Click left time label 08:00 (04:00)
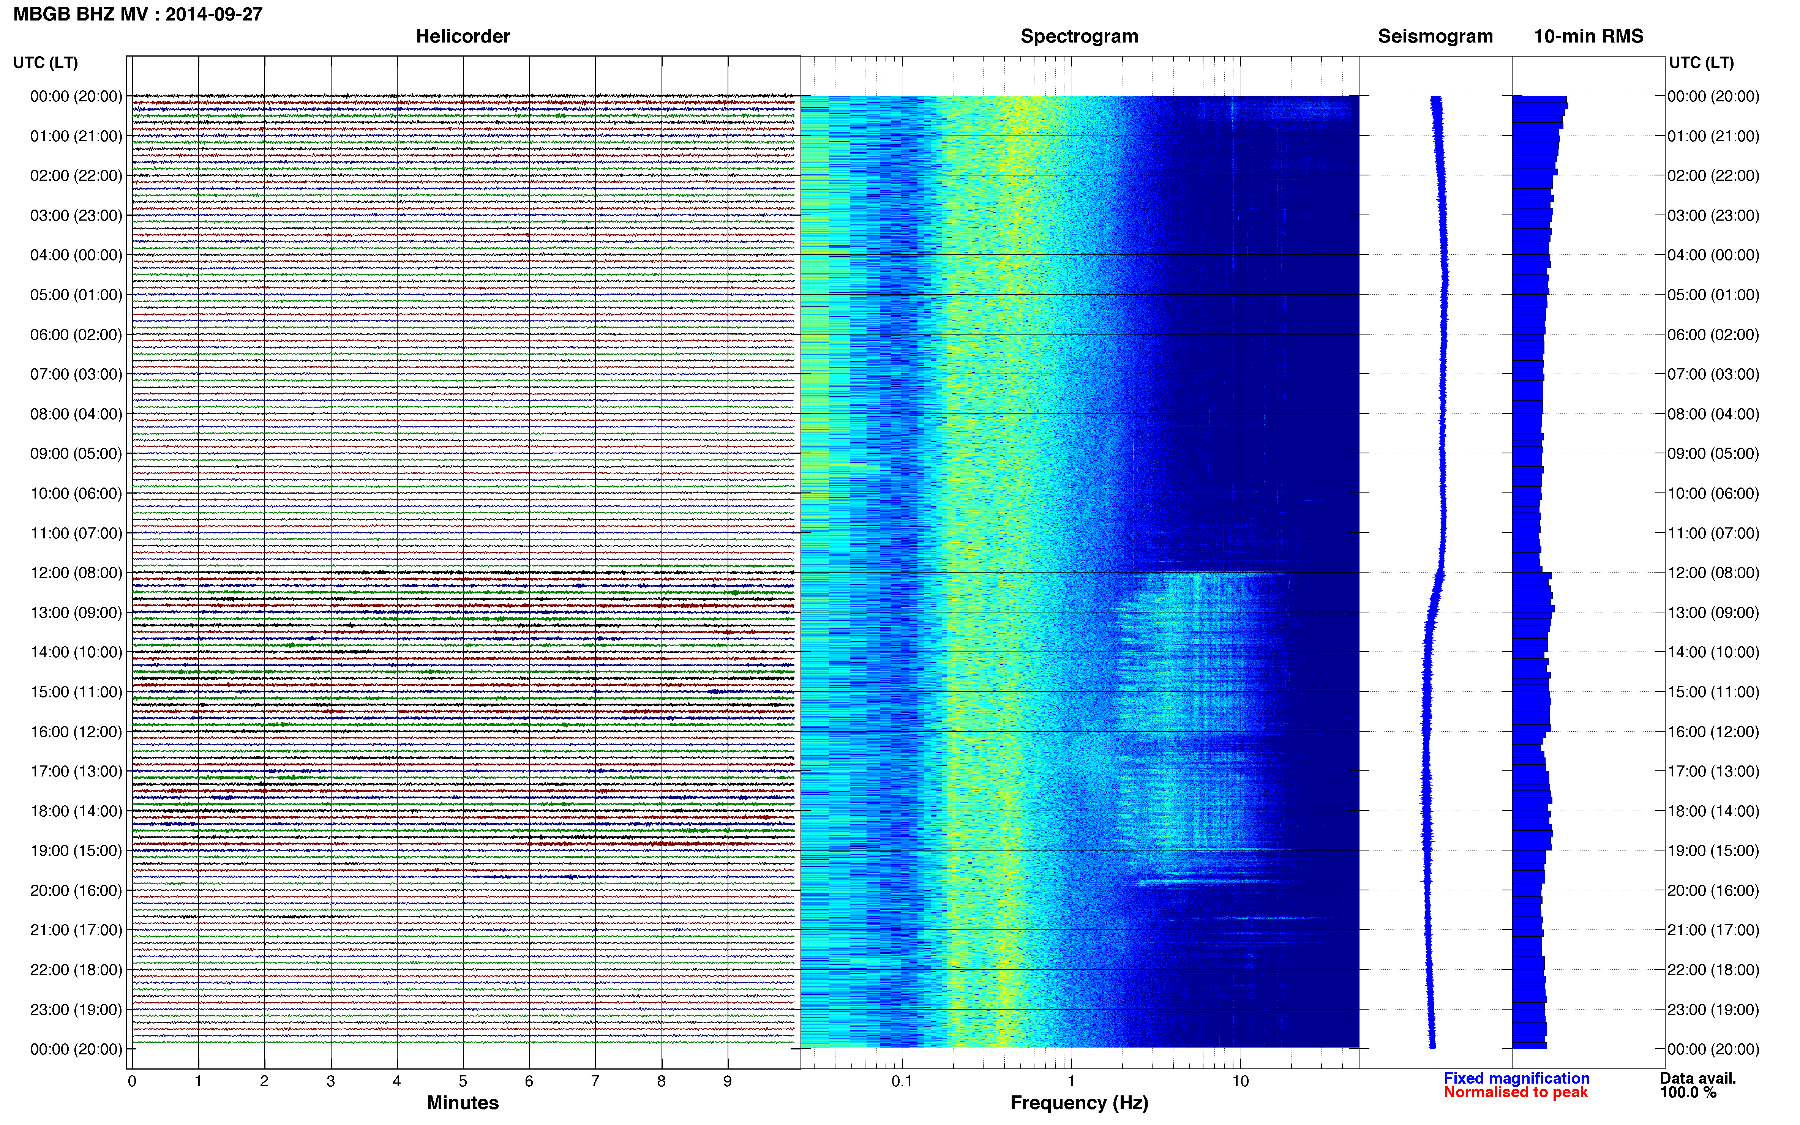1800x1125 pixels. 76,414
